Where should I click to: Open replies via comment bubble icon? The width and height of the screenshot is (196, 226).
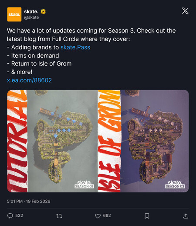pyautogui.click(x=10, y=216)
